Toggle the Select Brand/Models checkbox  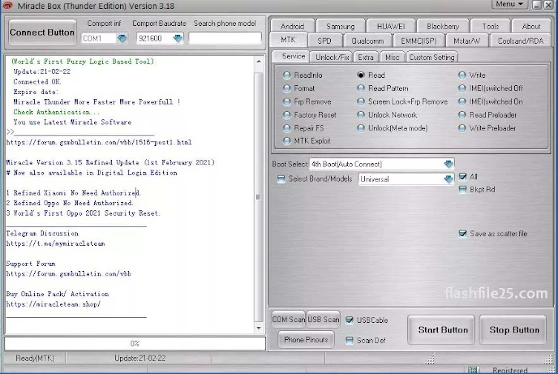[281, 178]
